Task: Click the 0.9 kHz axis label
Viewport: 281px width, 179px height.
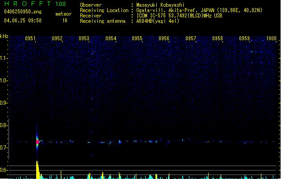Action: tap(4, 103)
